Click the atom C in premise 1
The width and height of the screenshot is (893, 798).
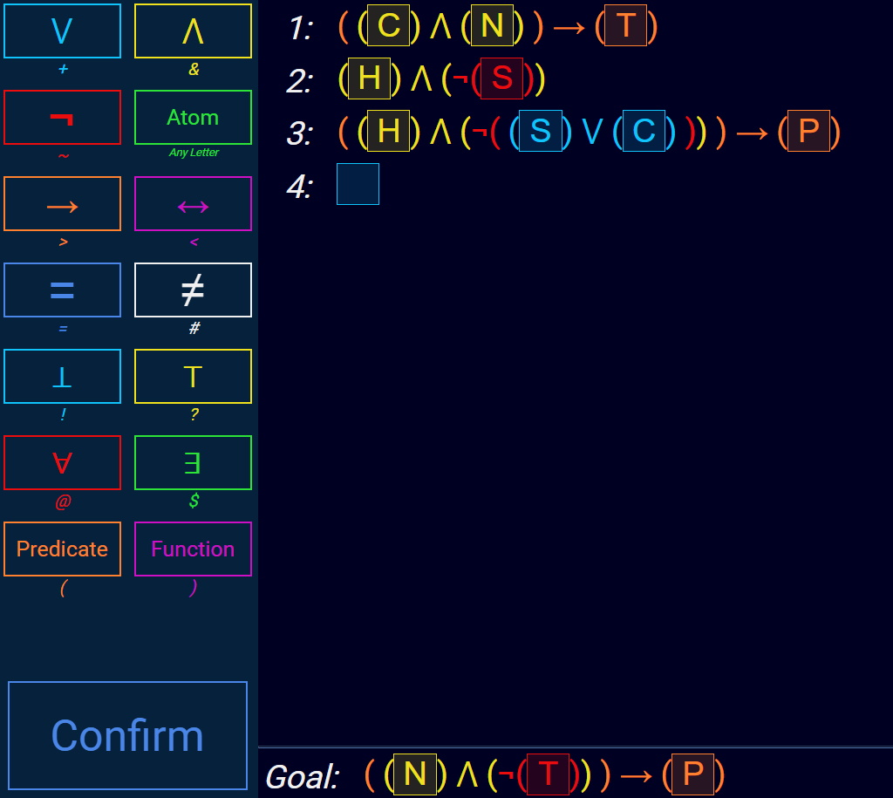tap(389, 25)
